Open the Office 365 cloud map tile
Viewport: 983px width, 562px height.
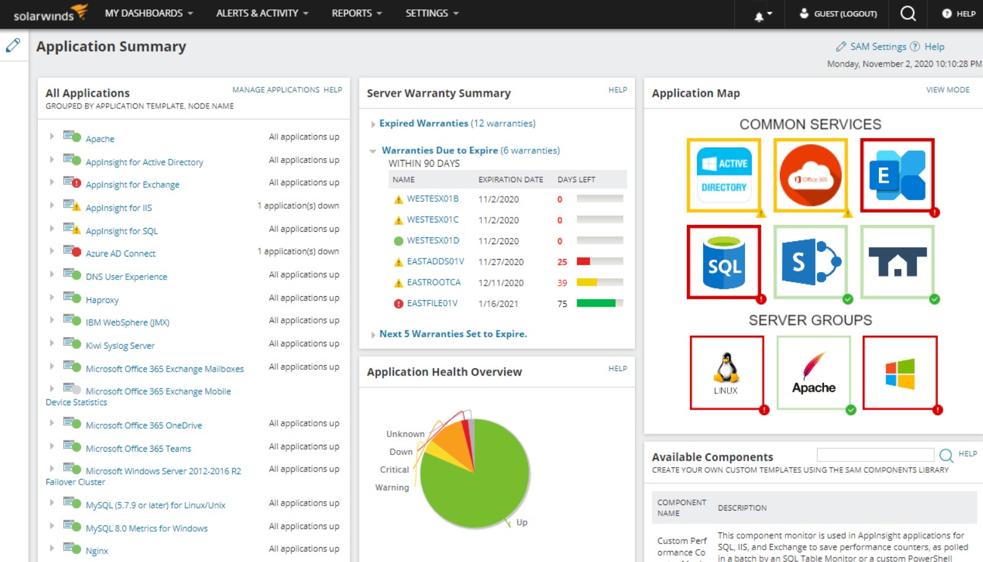pyautogui.click(x=811, y=175)
